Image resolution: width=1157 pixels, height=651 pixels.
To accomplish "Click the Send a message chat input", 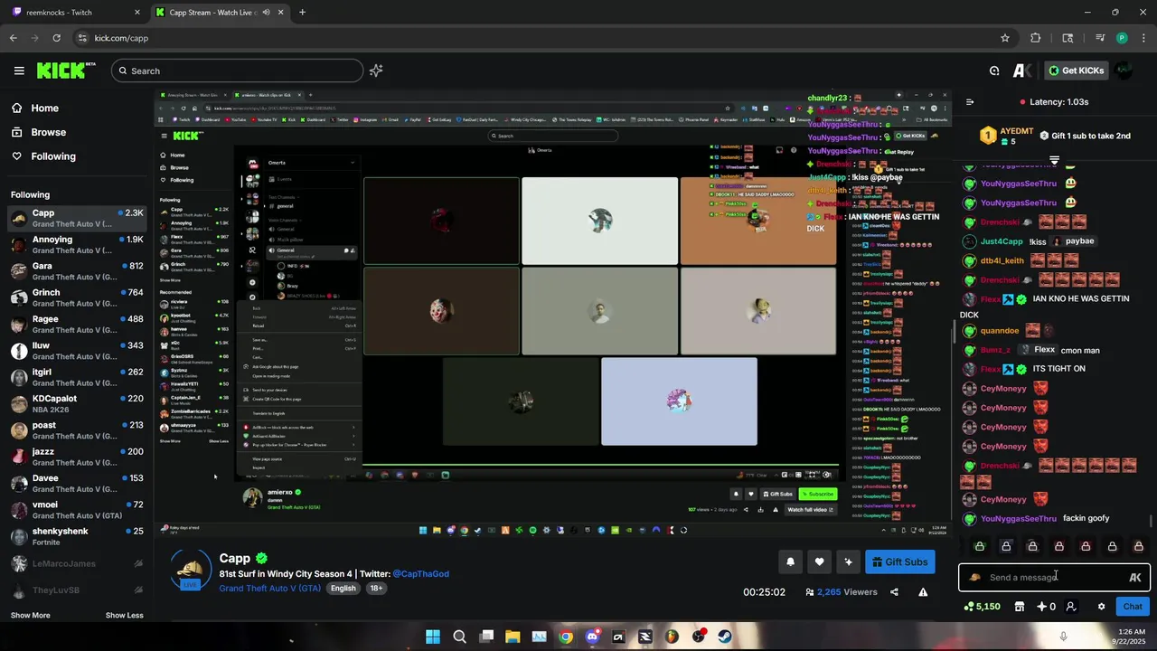I will [1054, 578].
